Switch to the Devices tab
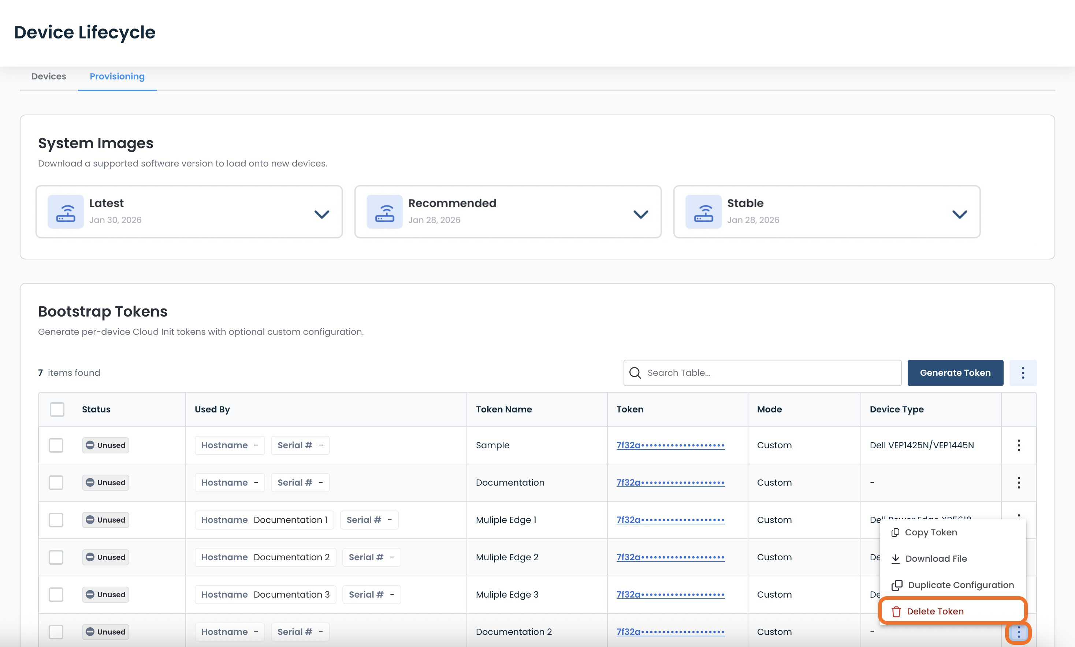 pyautogui.click(x=49, y=76)
